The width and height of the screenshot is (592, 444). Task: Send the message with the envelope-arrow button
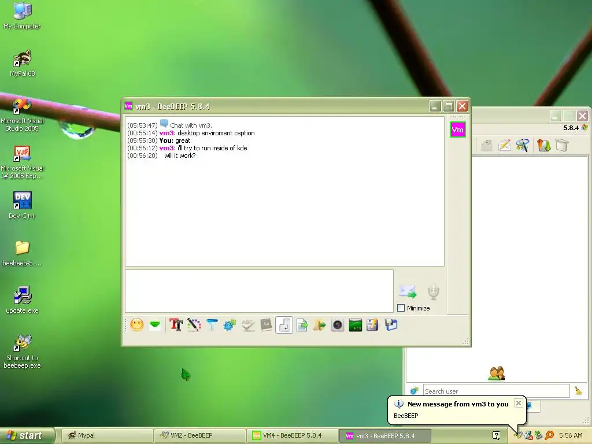tap(408, 291)
